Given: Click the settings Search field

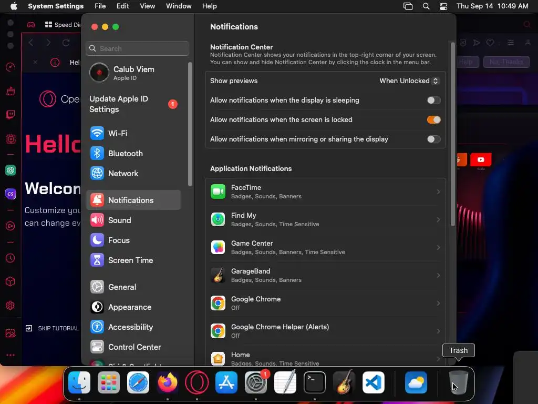Looking at the screenshot, I should point(137,48).
